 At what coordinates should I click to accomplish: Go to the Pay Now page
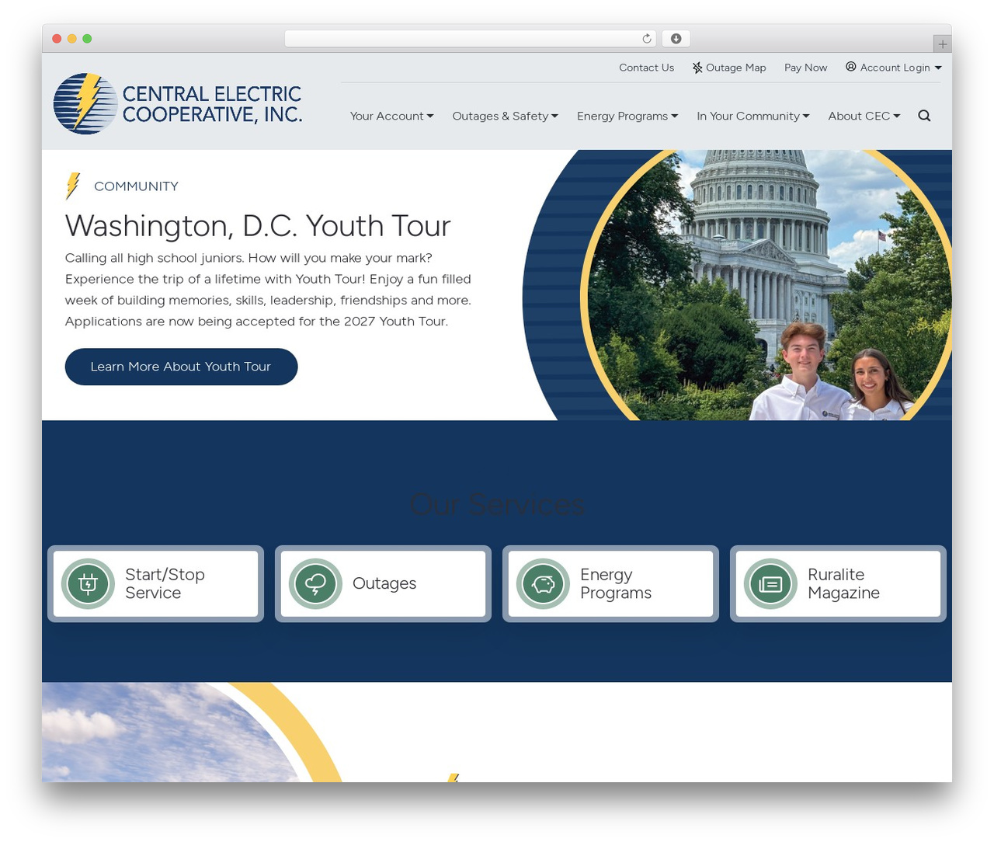(805, 68)
